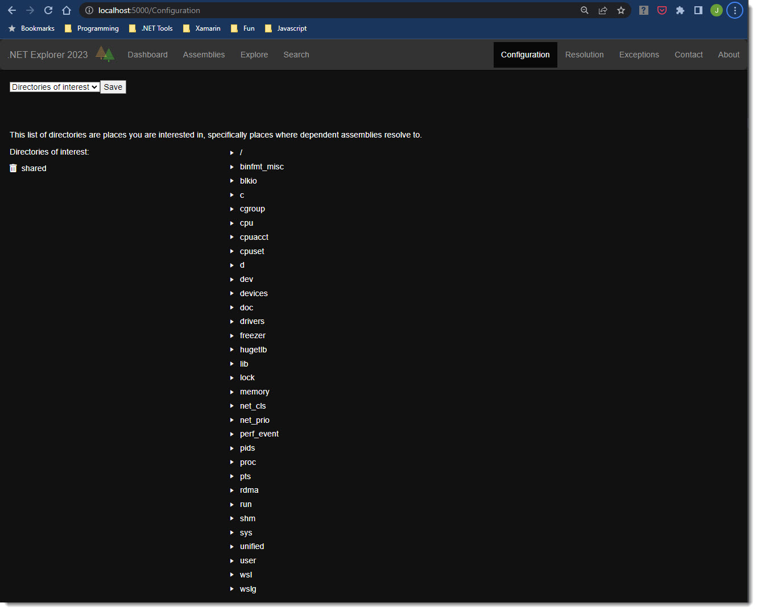Open the Xamarin bookmarks folder

[x=201, y=28]
